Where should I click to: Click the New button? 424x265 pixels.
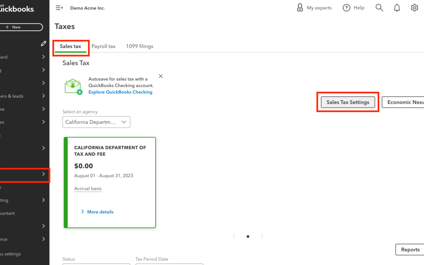pos(21,27)
